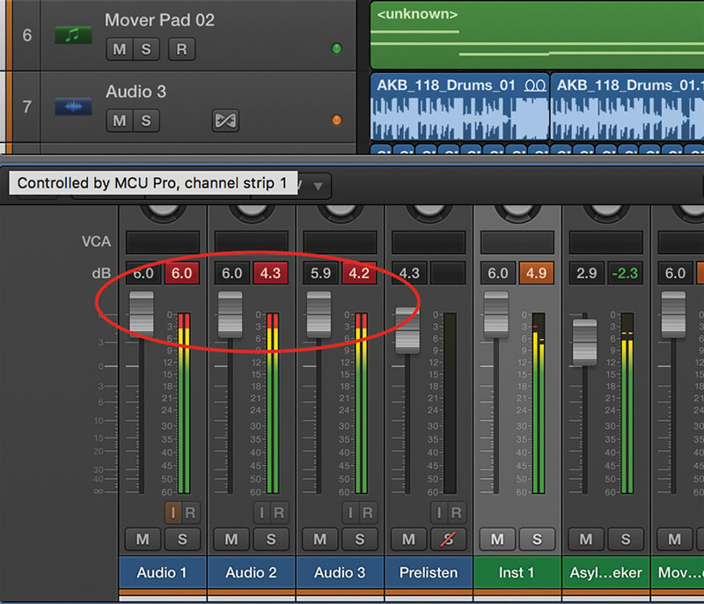Image resolution: width=704 pixels, height=604 pixels.
Task: Open the mixer dropdown arrow beside tooltip
Action: [x=318, y=186]
